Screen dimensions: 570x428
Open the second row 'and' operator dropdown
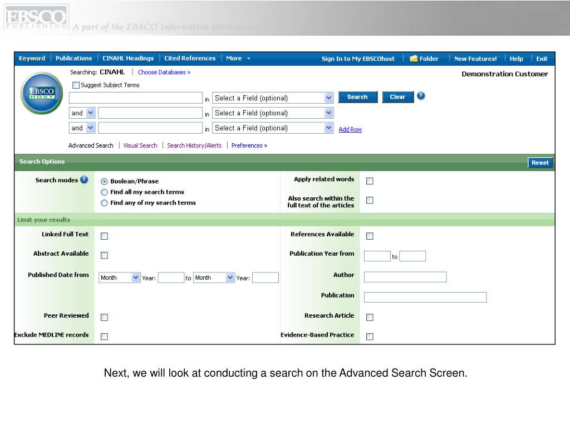(x=82, y=113)
